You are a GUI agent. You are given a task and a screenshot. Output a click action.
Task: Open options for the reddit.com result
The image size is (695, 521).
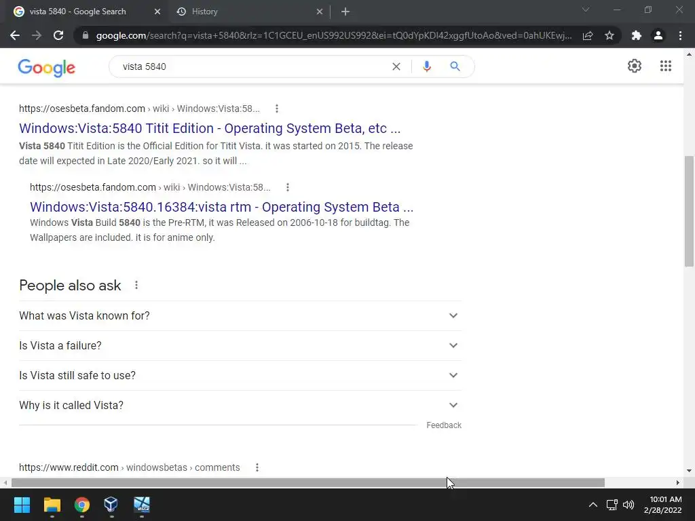click(257, 467)
